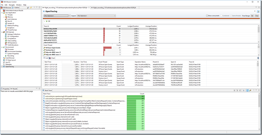Image resolution: width=262 pixels, height=135 pixels.
Task: Open the Help menu
Action: [25, 5]
